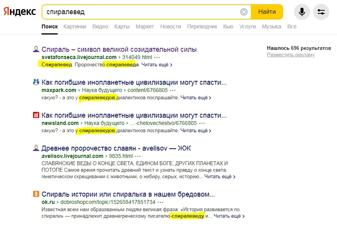Image resolution: width=337 pixels, height=228 pixels.
Task: Click 'Наука будущего' breadcrumb in newsland result
Action: (x=105, y=123)
